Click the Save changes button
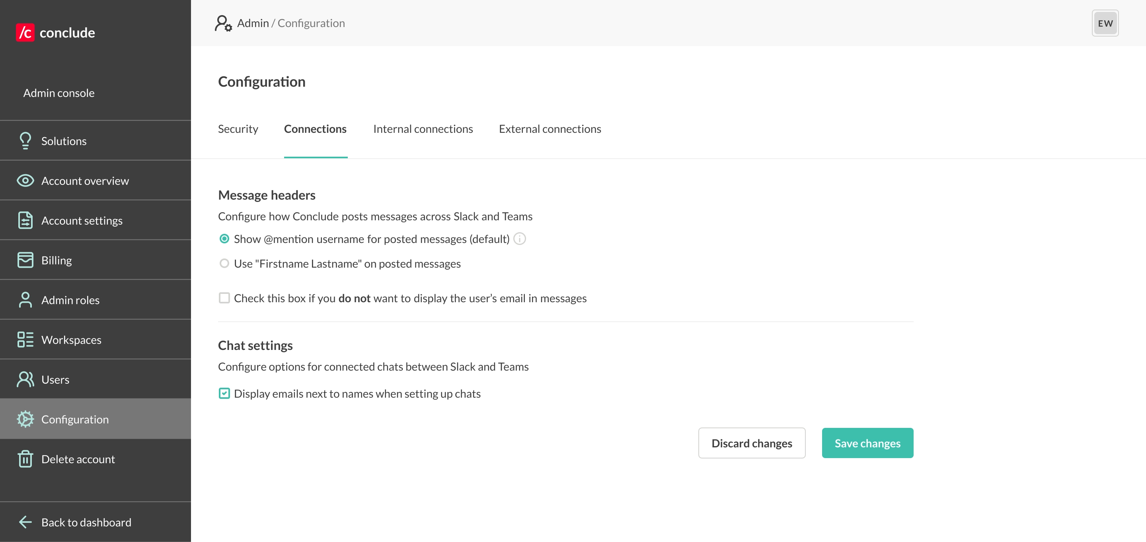 [867, 443]
